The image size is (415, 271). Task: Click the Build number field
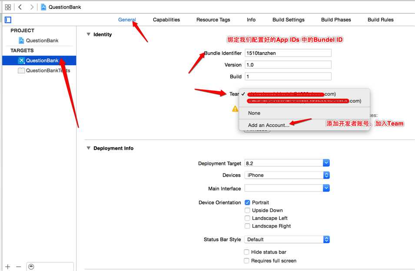coord(288,76)
